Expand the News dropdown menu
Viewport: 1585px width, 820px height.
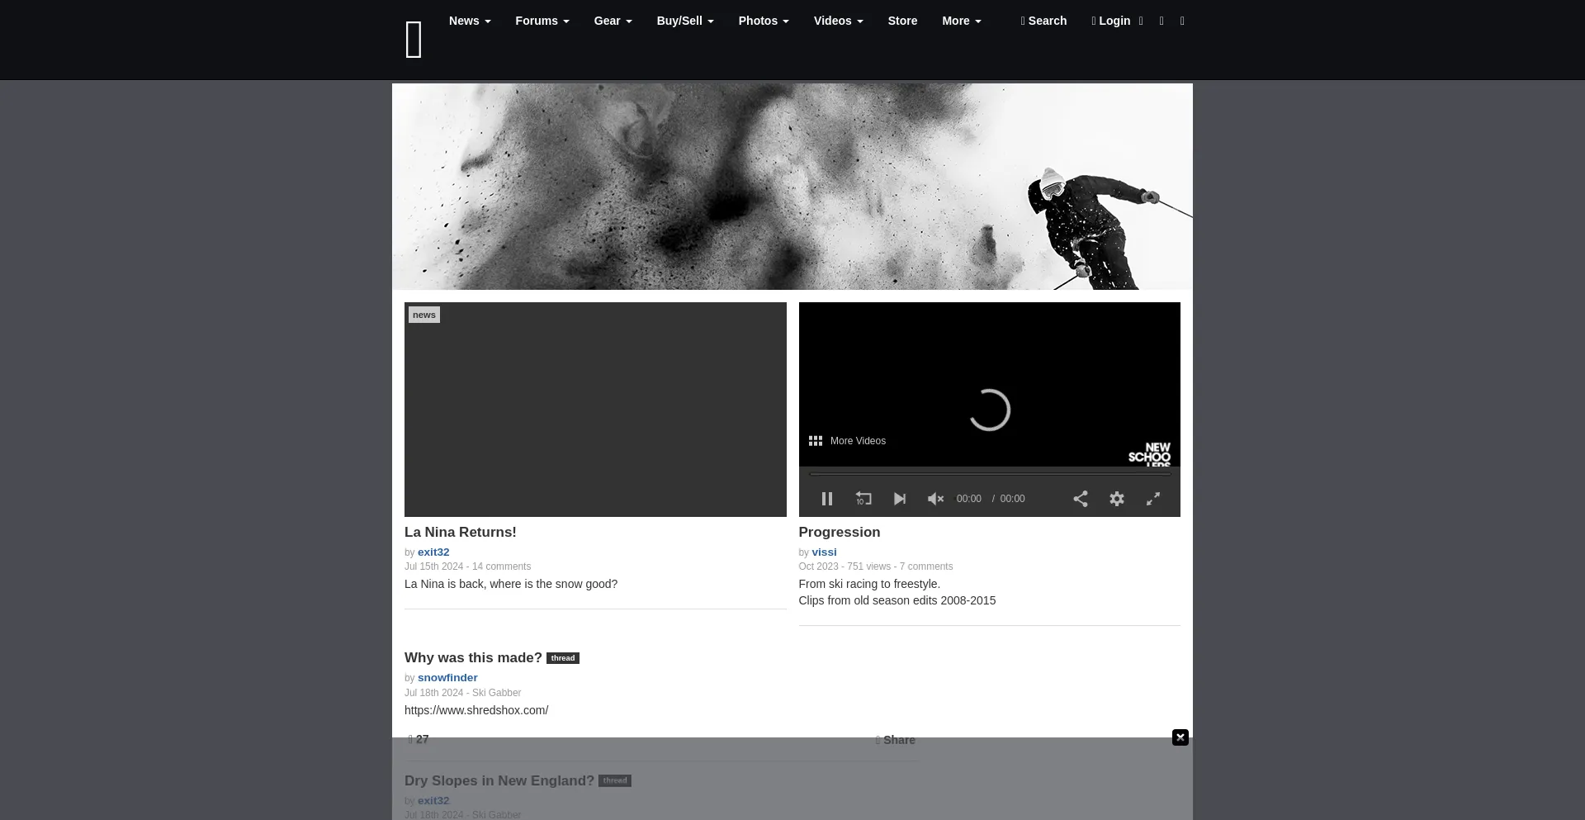[x=470, y=21]
